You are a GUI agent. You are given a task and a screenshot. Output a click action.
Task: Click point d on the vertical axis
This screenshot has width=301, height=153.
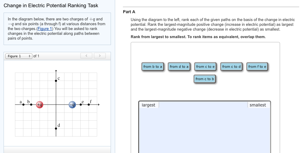coord(56,128)
